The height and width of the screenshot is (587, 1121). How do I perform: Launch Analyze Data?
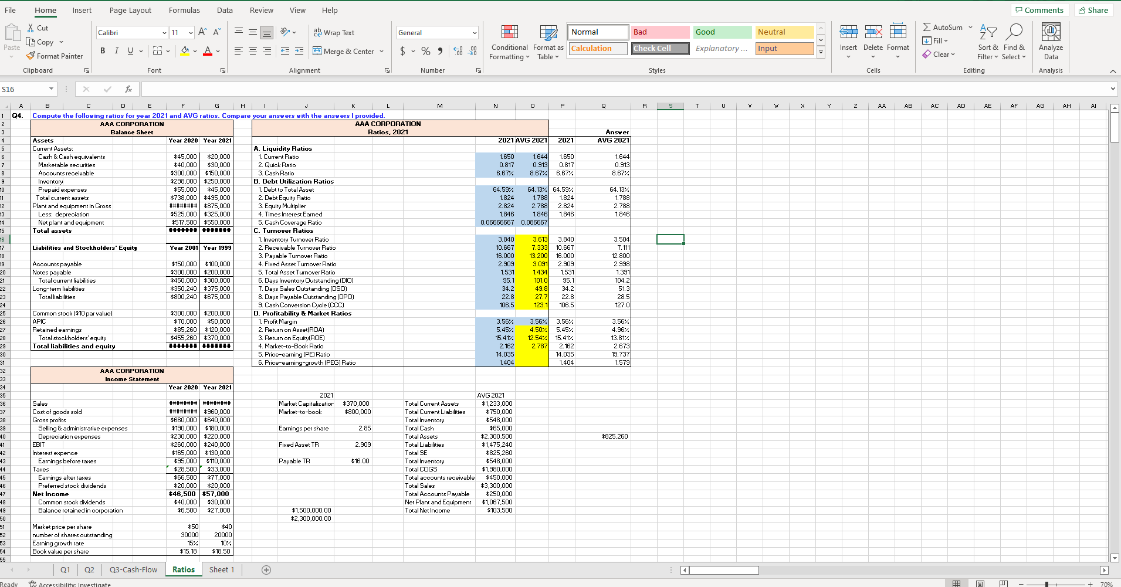(1050, 41)
